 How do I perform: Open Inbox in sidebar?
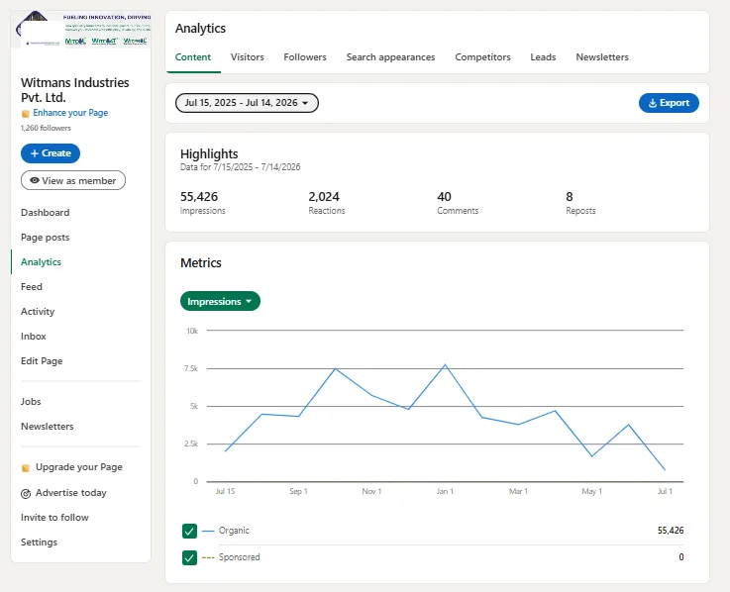point(34,337)
